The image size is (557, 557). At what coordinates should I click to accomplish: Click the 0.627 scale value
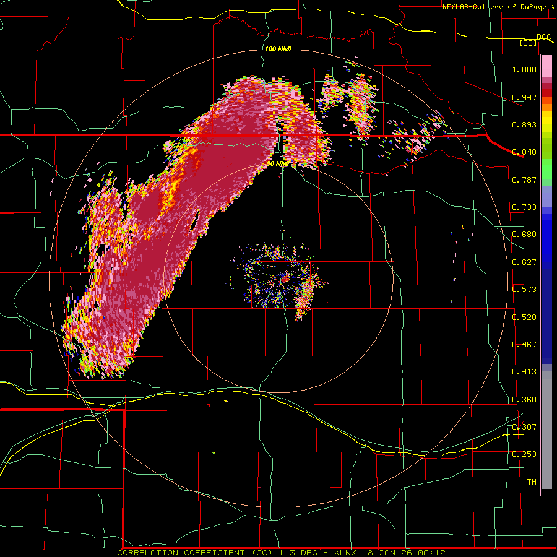[x=524, y=262]
